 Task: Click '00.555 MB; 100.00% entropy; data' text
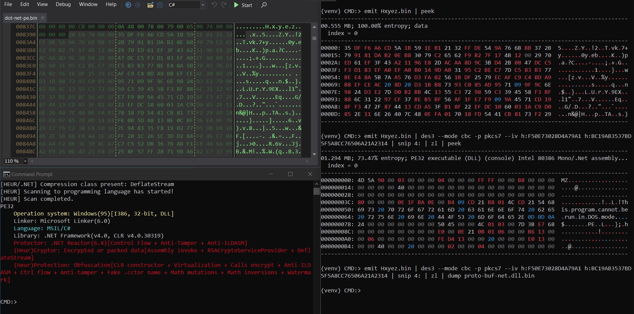374,26
